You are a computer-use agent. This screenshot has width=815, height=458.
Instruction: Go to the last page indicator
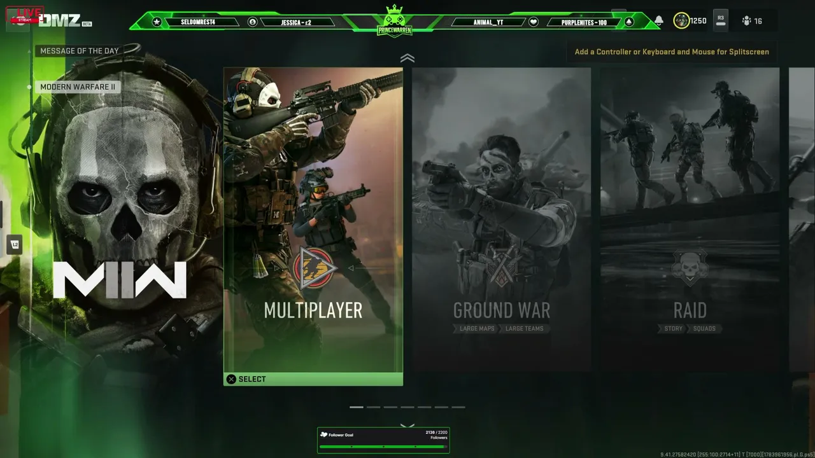458,407
